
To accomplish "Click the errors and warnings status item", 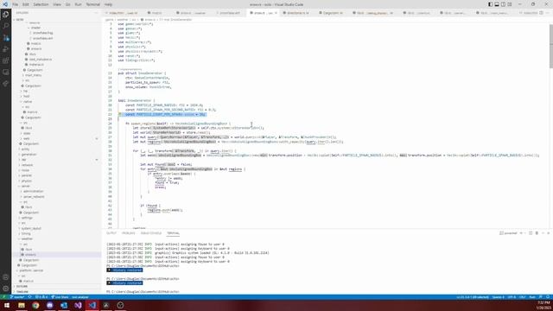I will [x=41, y=297].
